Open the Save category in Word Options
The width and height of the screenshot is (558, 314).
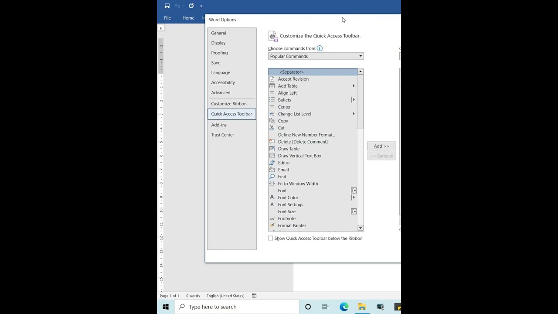pos(216,63)
